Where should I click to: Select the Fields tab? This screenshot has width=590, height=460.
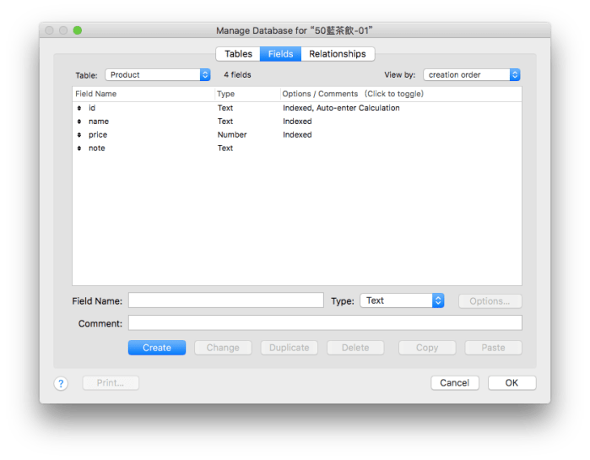click(x=280, y=54)
